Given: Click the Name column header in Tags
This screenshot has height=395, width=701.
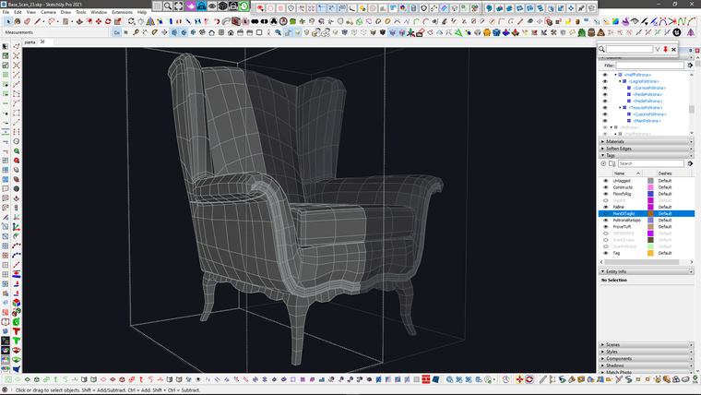Looking at the screenshot, I should pyautogui.click(x=620, y=173).
